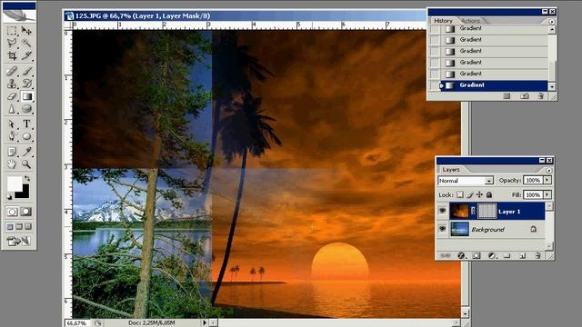Hide the Background layer eye icon
The width and height of the screenshot is (582, 327).
pos(443,229)
